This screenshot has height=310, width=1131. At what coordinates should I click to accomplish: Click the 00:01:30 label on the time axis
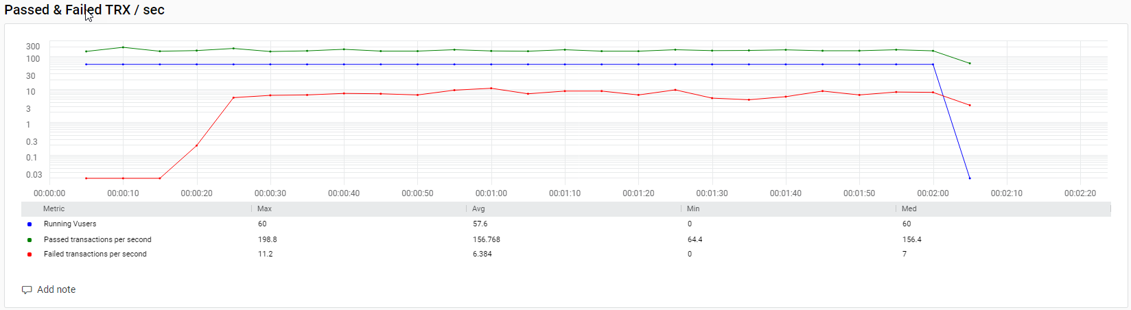(x=712, y=193)
